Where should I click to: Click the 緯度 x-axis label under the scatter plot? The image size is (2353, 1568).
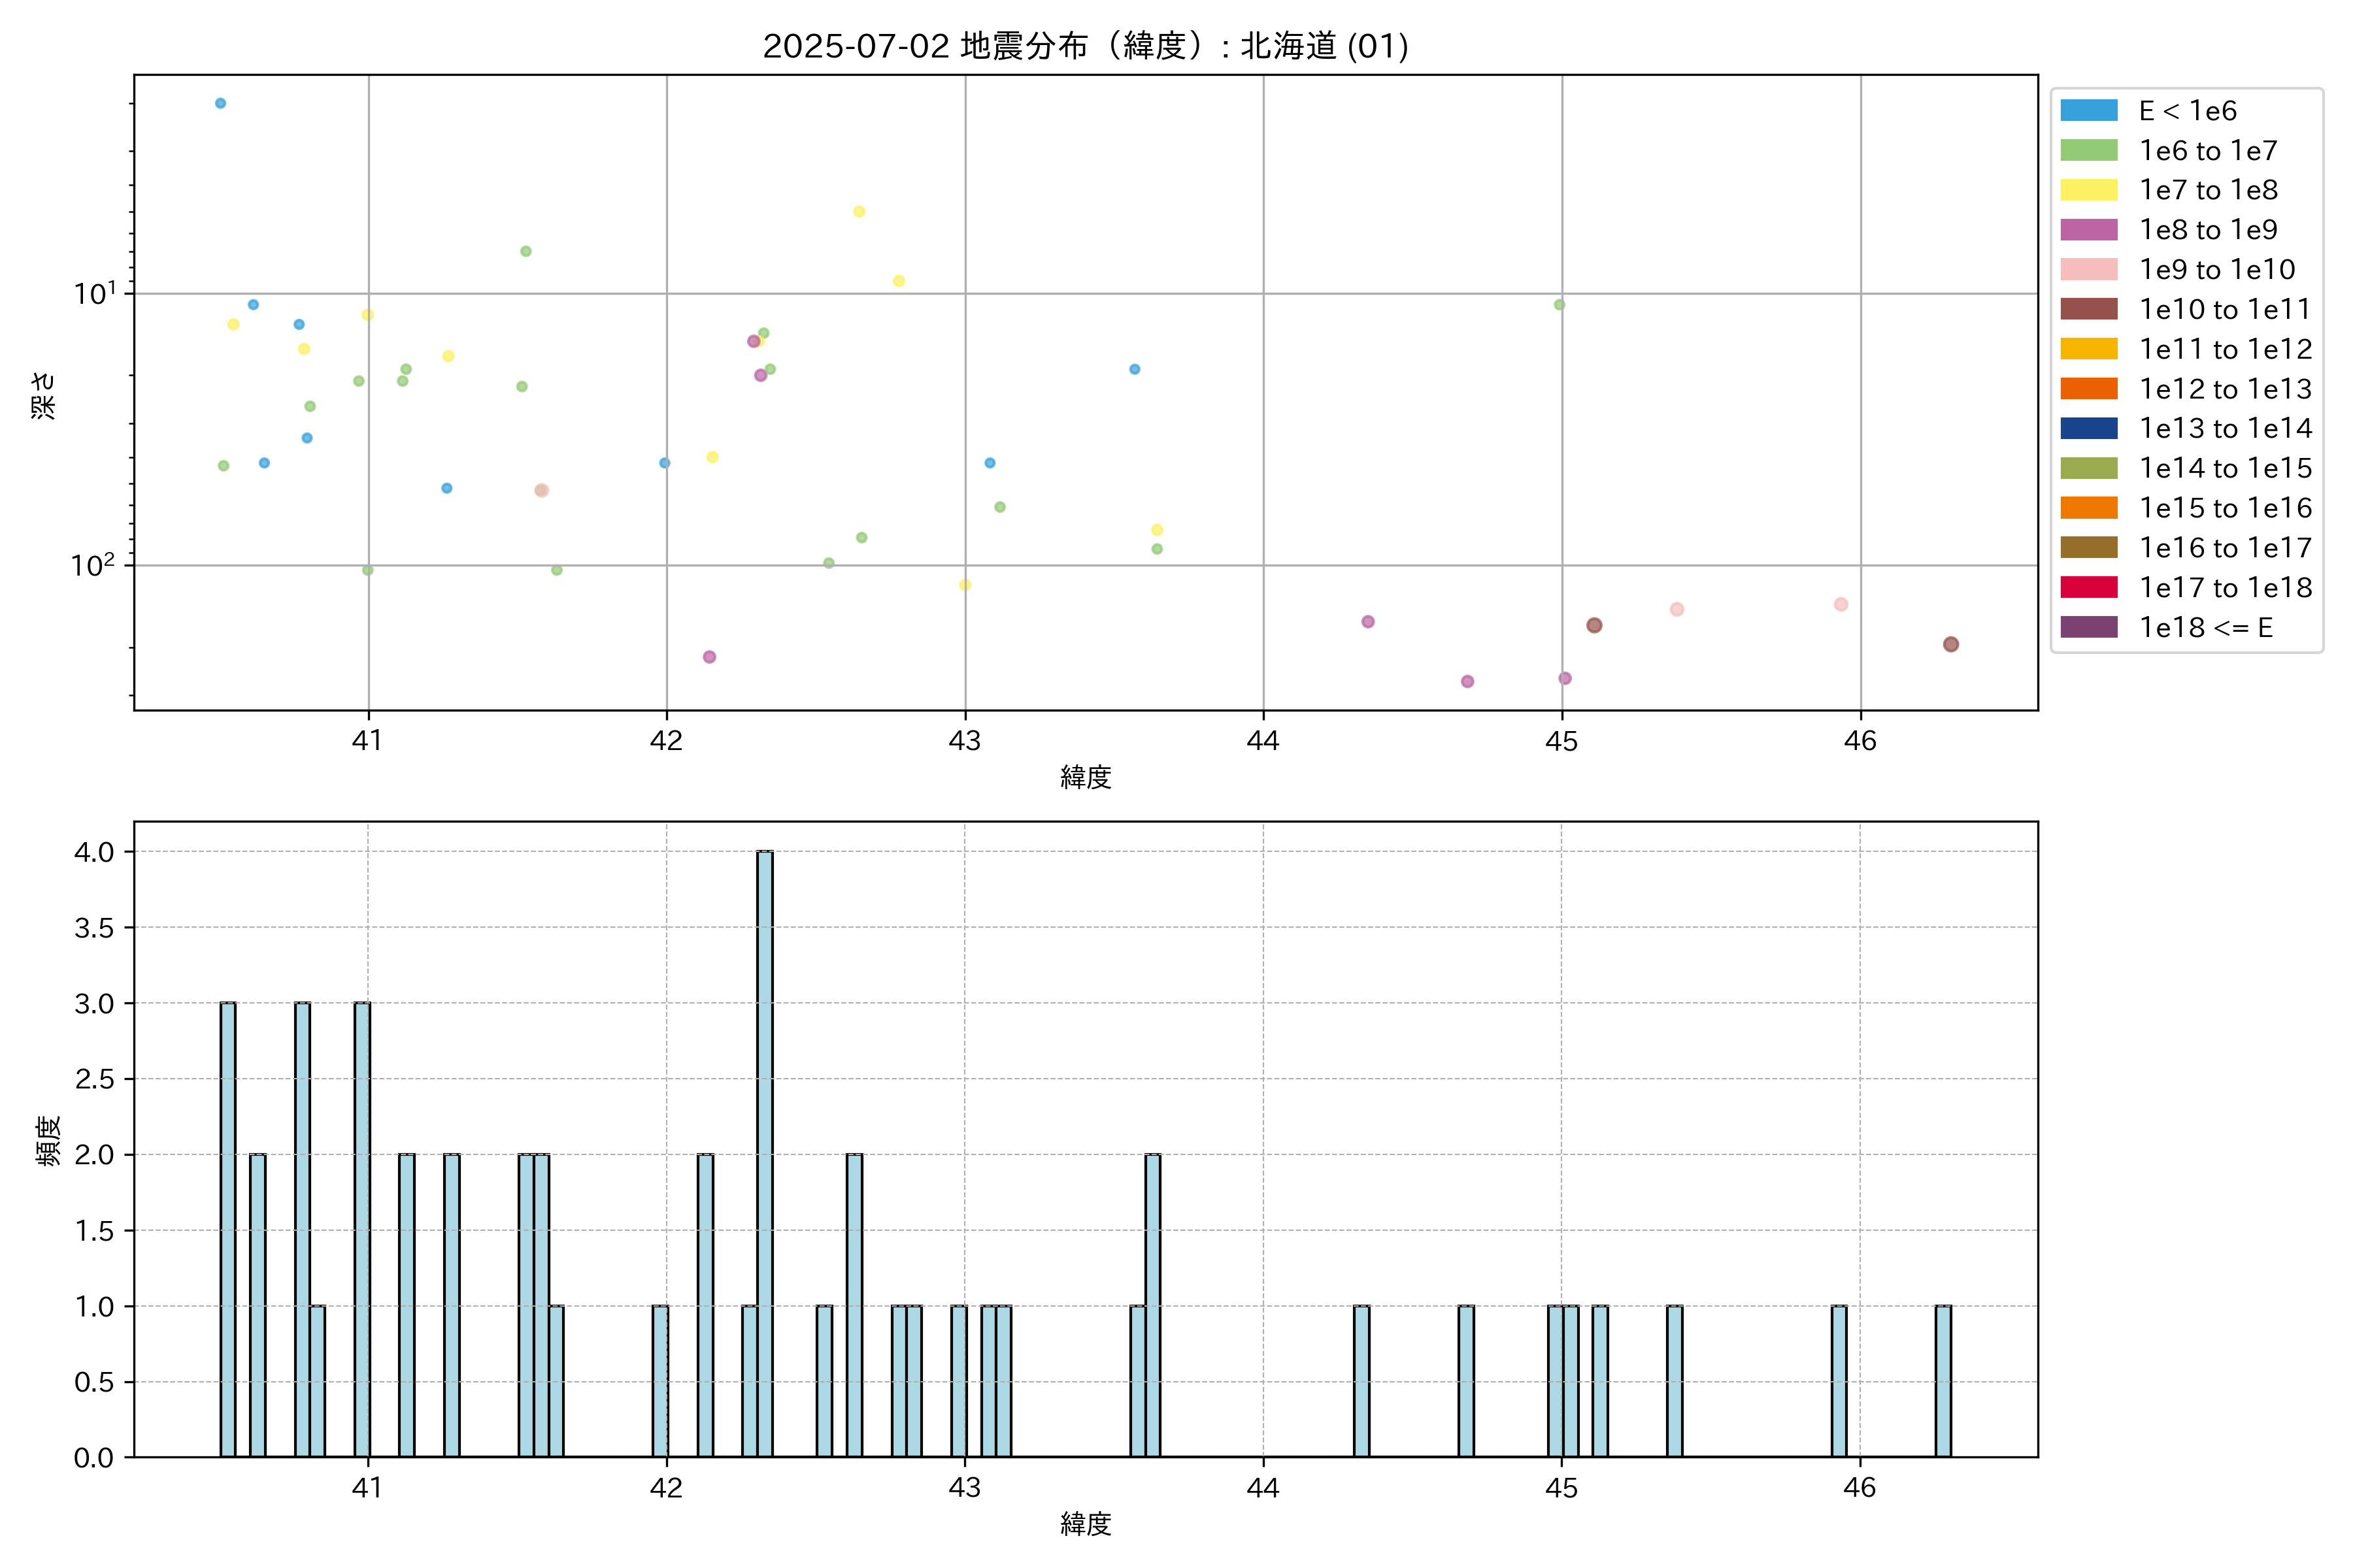tap(1086, 777)
